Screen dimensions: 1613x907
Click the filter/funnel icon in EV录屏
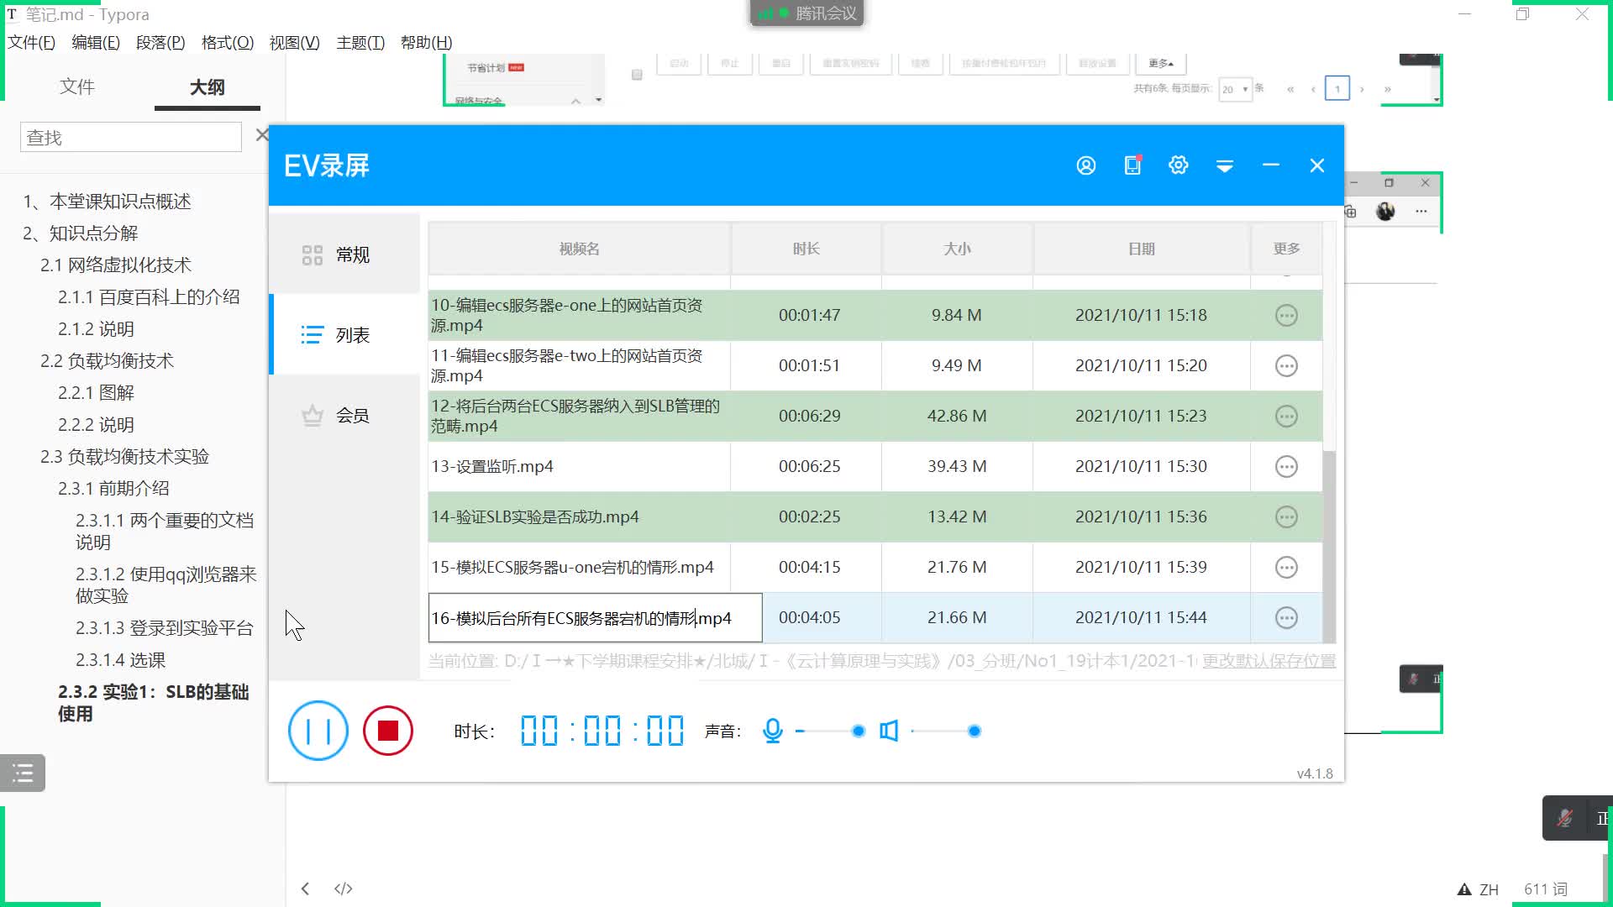pyautogui.click(x=1228, y=166)
